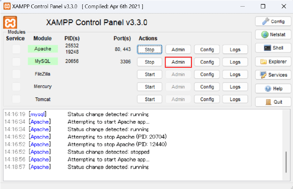293x189 pixels.
Task: Open Config with the wrench icon
Action: click(273, 21)
